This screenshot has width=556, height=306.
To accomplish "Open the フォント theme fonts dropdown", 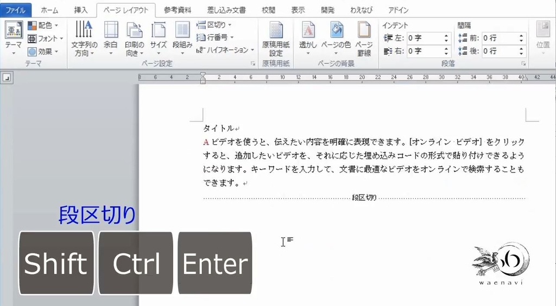I will tap(46, 39).
